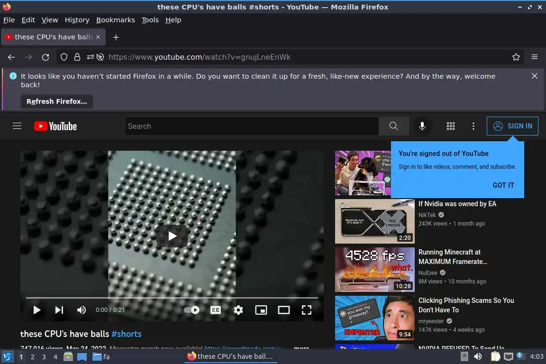Enter full screen mode
The height and width of the screenshot is (364, 546).
pyautogui.click(x=307, y=310)
